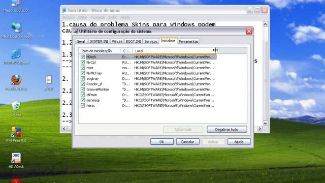Close the system configuration utility dialog
This screenshot has height=183, width=325.
pyautogui.click(x=249, y=32)
